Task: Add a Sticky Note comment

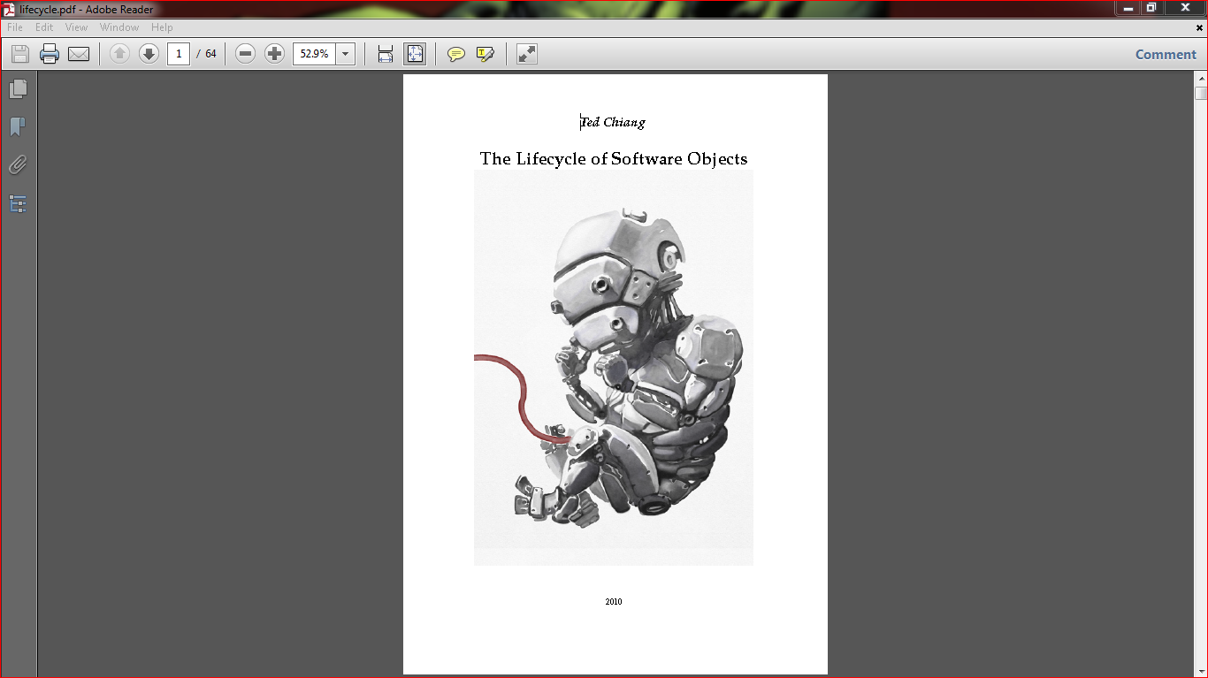Action: pyautogui.click(x=455, y=54)
